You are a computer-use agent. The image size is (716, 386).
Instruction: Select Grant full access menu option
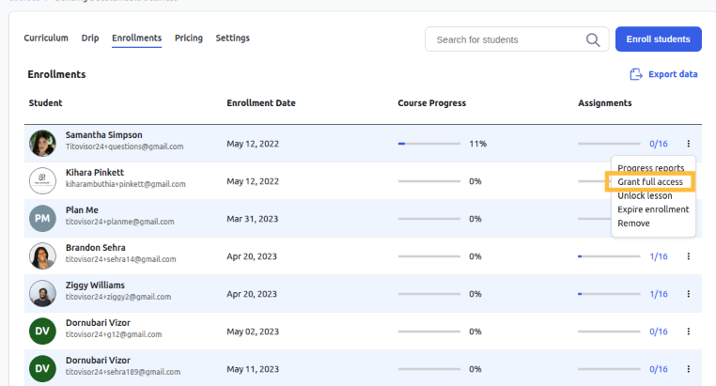click(650, 181)
